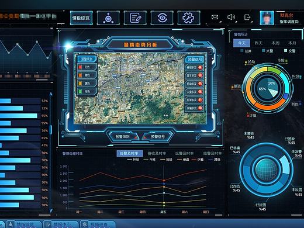Open the officer avatar thumbnail
This screenshot has height=228, width=304.
pyautogui.click(x=267, y=18)
